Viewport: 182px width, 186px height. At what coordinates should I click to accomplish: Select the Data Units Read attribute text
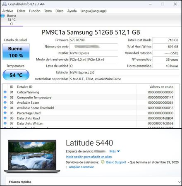(x=29, y=118)
